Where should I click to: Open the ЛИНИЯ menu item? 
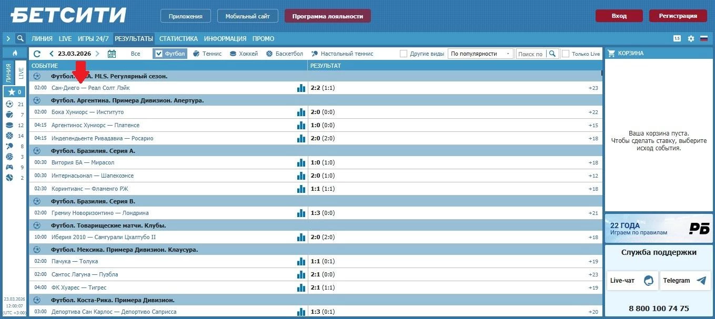(42, 38)
